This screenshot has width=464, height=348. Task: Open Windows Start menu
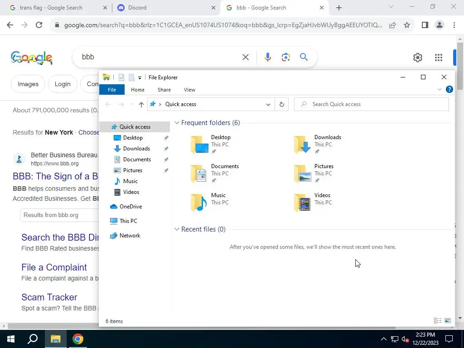click(11, 339)
